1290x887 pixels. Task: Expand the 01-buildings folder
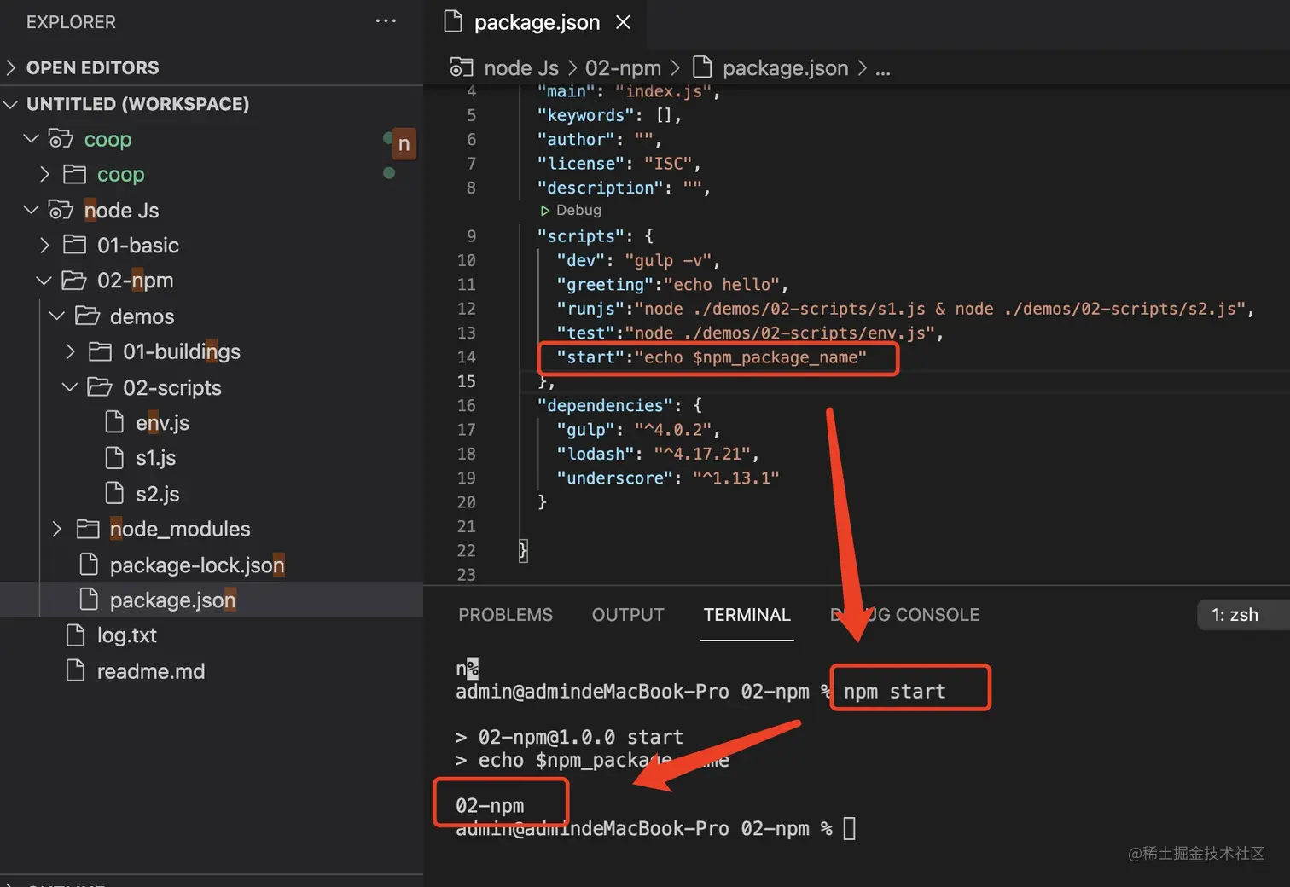(x=70, y=351)
